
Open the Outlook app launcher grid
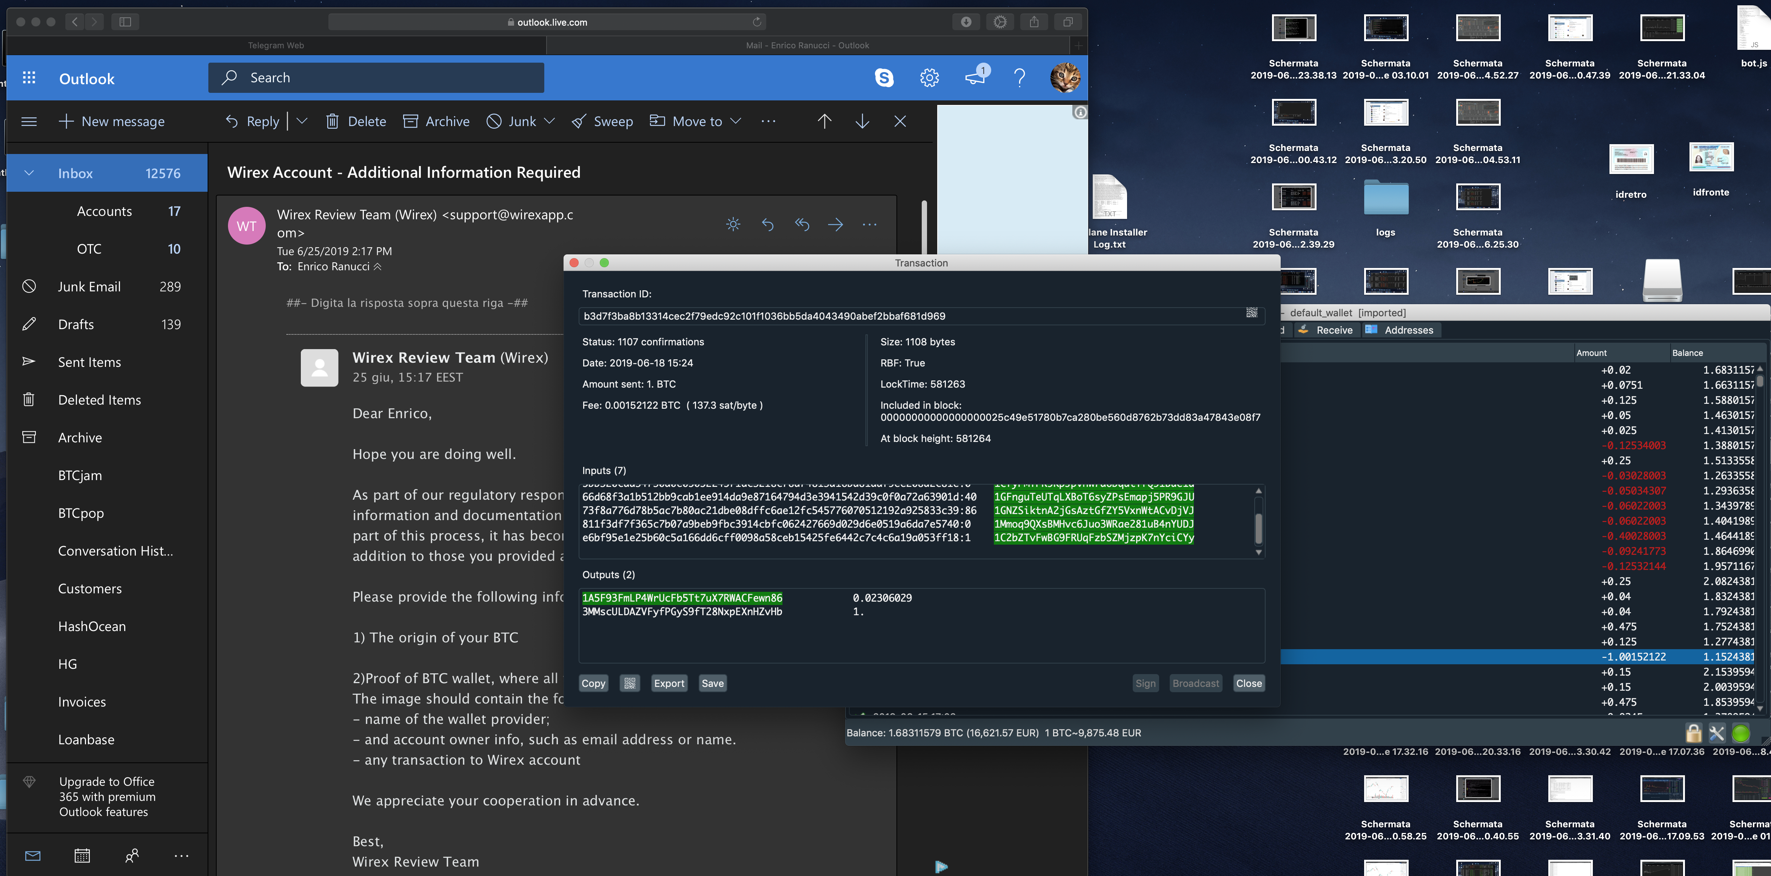[x=29, y=78]
